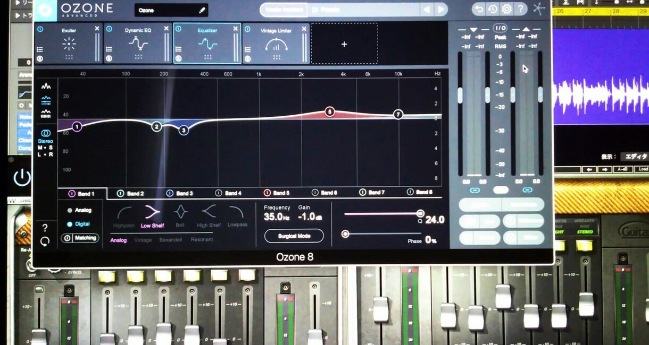Select the Analog EQ mode radio

click(x=69, y=210)
